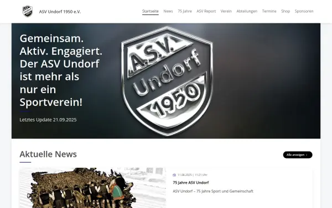Click the news date 11.08.2025 | 11:21 Uhr
This screenshot has height=208, width=332.
[193, 175]
